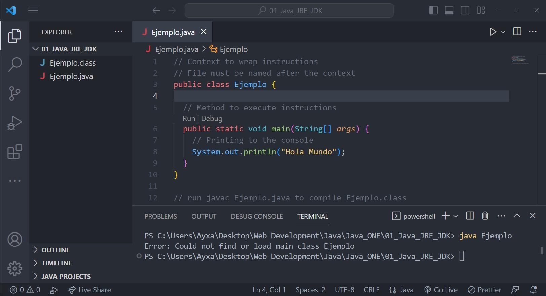Screen dimensions: 546x296
Task: Open the hamburger application menu
Action: 33,11
